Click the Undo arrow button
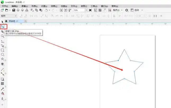 (46, 10)
